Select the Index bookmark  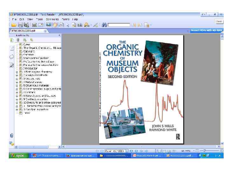(x=27, y=113)
